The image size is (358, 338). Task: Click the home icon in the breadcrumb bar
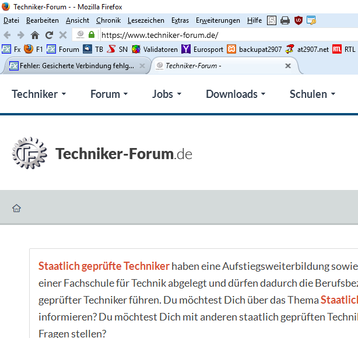pos(17,208)
